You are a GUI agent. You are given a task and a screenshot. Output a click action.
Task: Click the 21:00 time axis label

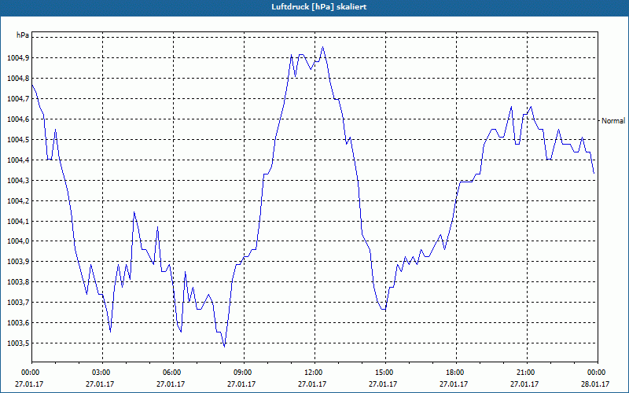(524, 373)
